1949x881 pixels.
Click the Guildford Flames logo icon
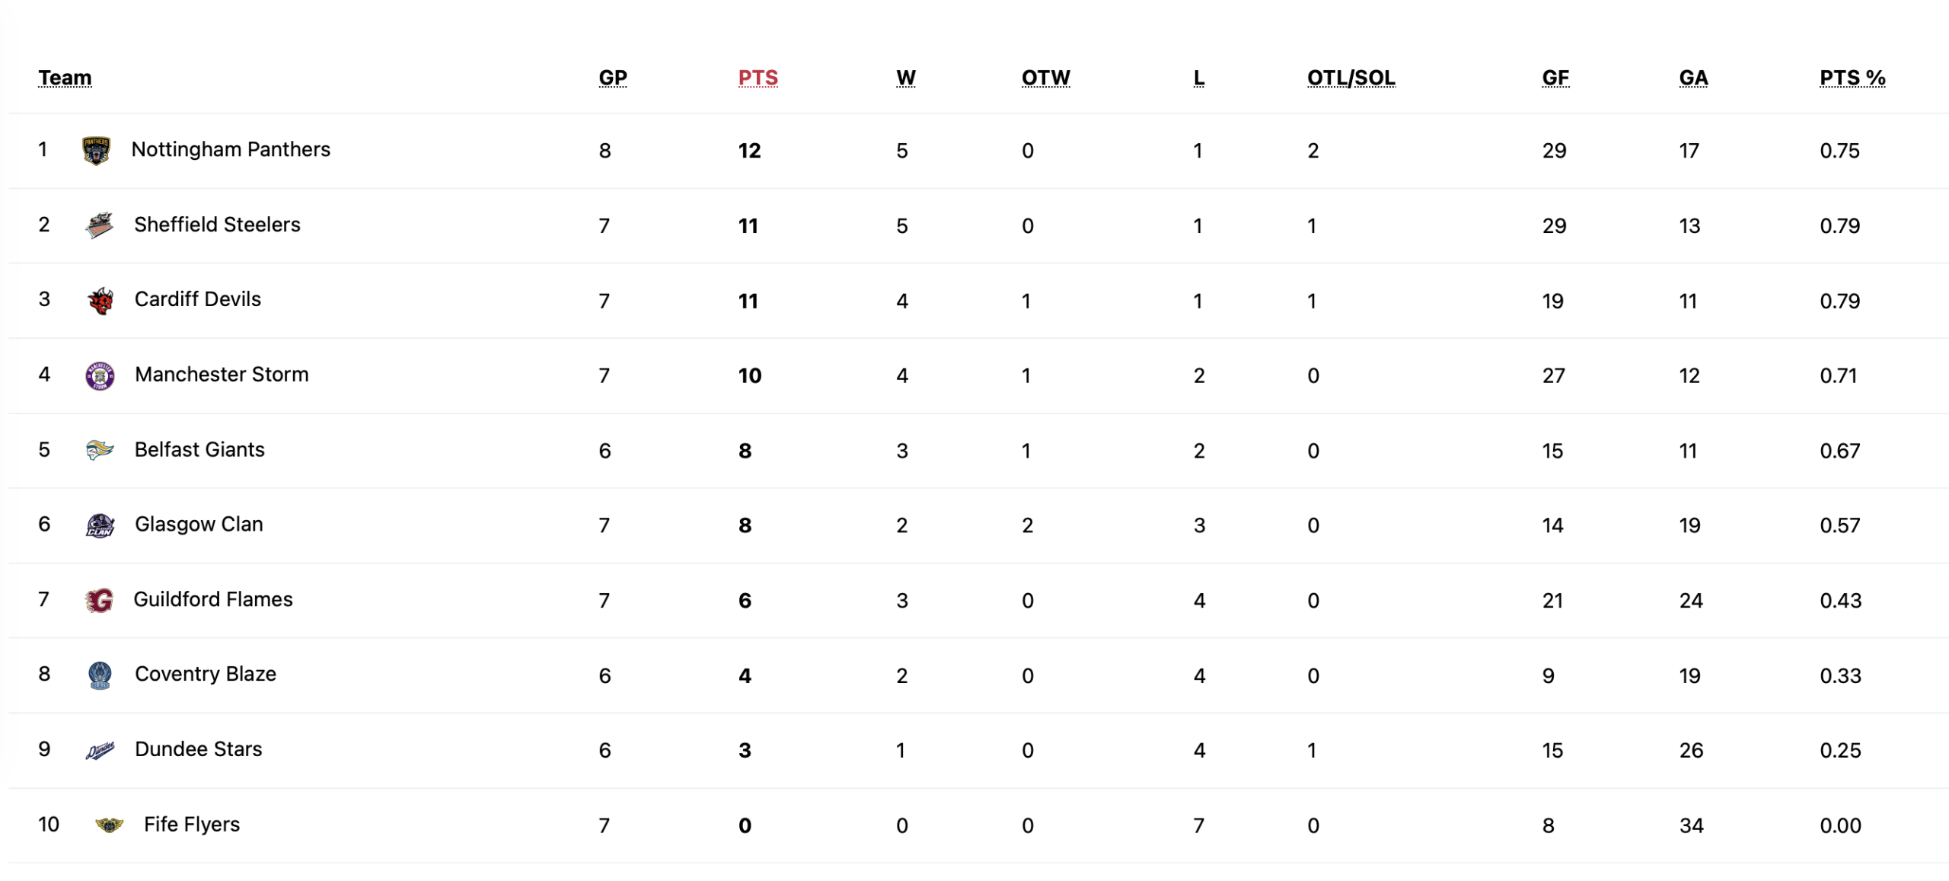pos(99,600)
